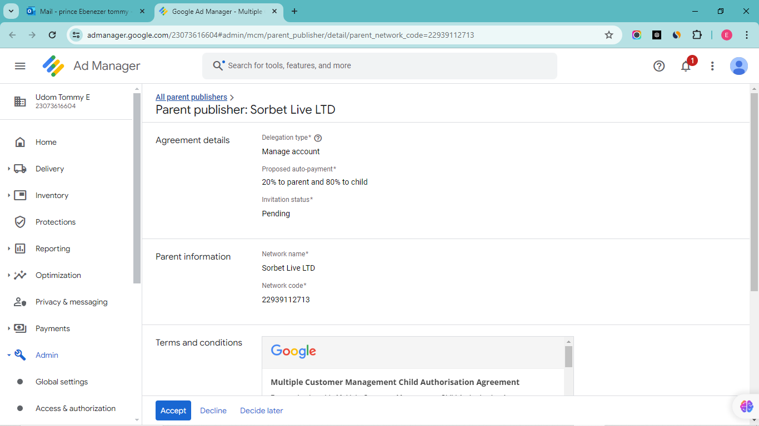Click the search for tools field
This screenshot has width=759, height=426.
(379, 66)
